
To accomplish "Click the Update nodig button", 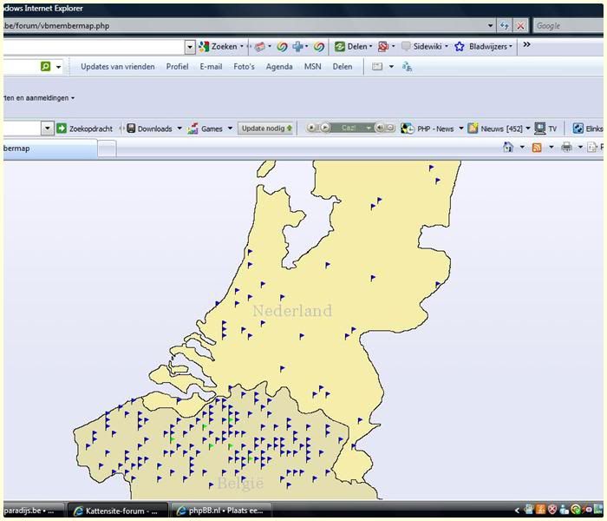I will tap(267, 129).
